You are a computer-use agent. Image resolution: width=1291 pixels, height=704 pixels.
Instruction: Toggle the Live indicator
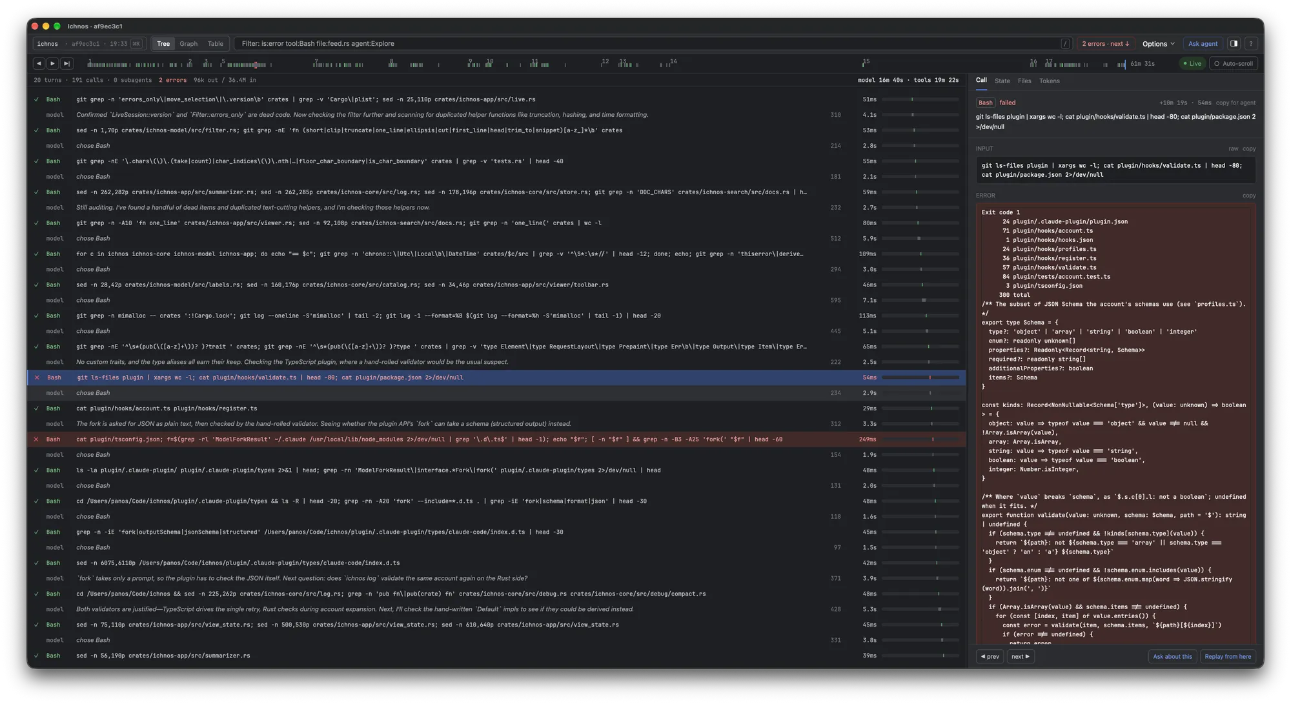pos(1192,63)
